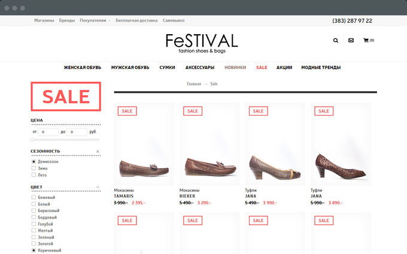The height and width of the screenshot is (254, 407).
Task: Select Модные тренды in navigation
Action: [x=320, y=68]
